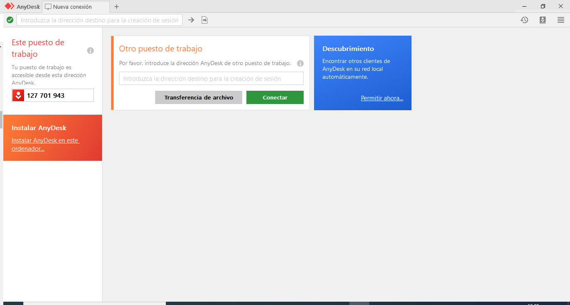The height and width of the screenshot is (305, 570).
Task: Restore the window with the restore button
Action: tap(543, 6)
